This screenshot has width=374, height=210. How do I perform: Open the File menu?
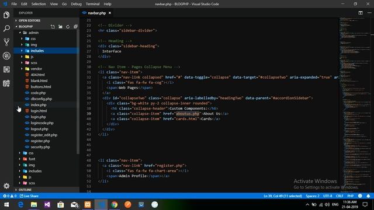point(14,4)
